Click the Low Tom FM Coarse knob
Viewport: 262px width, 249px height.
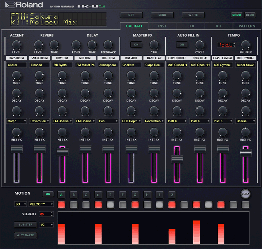(62, 111)
